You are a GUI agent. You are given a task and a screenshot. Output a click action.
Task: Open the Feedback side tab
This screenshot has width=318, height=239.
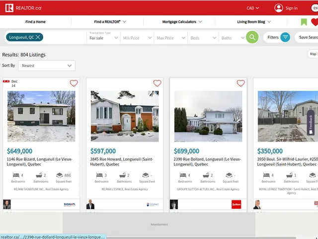click(x=311, y=123)
